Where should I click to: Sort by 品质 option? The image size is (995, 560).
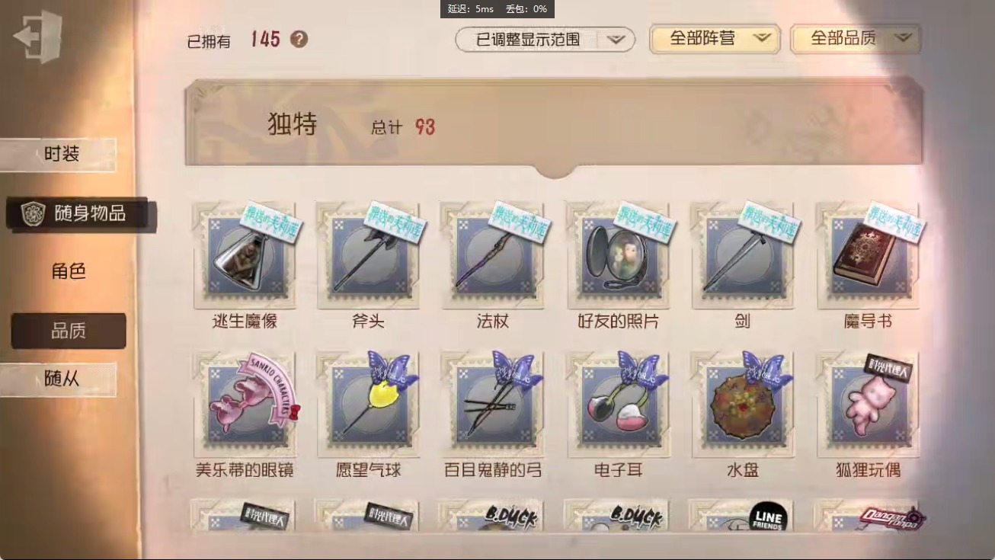pyautogui.click(x=69, y=331)
